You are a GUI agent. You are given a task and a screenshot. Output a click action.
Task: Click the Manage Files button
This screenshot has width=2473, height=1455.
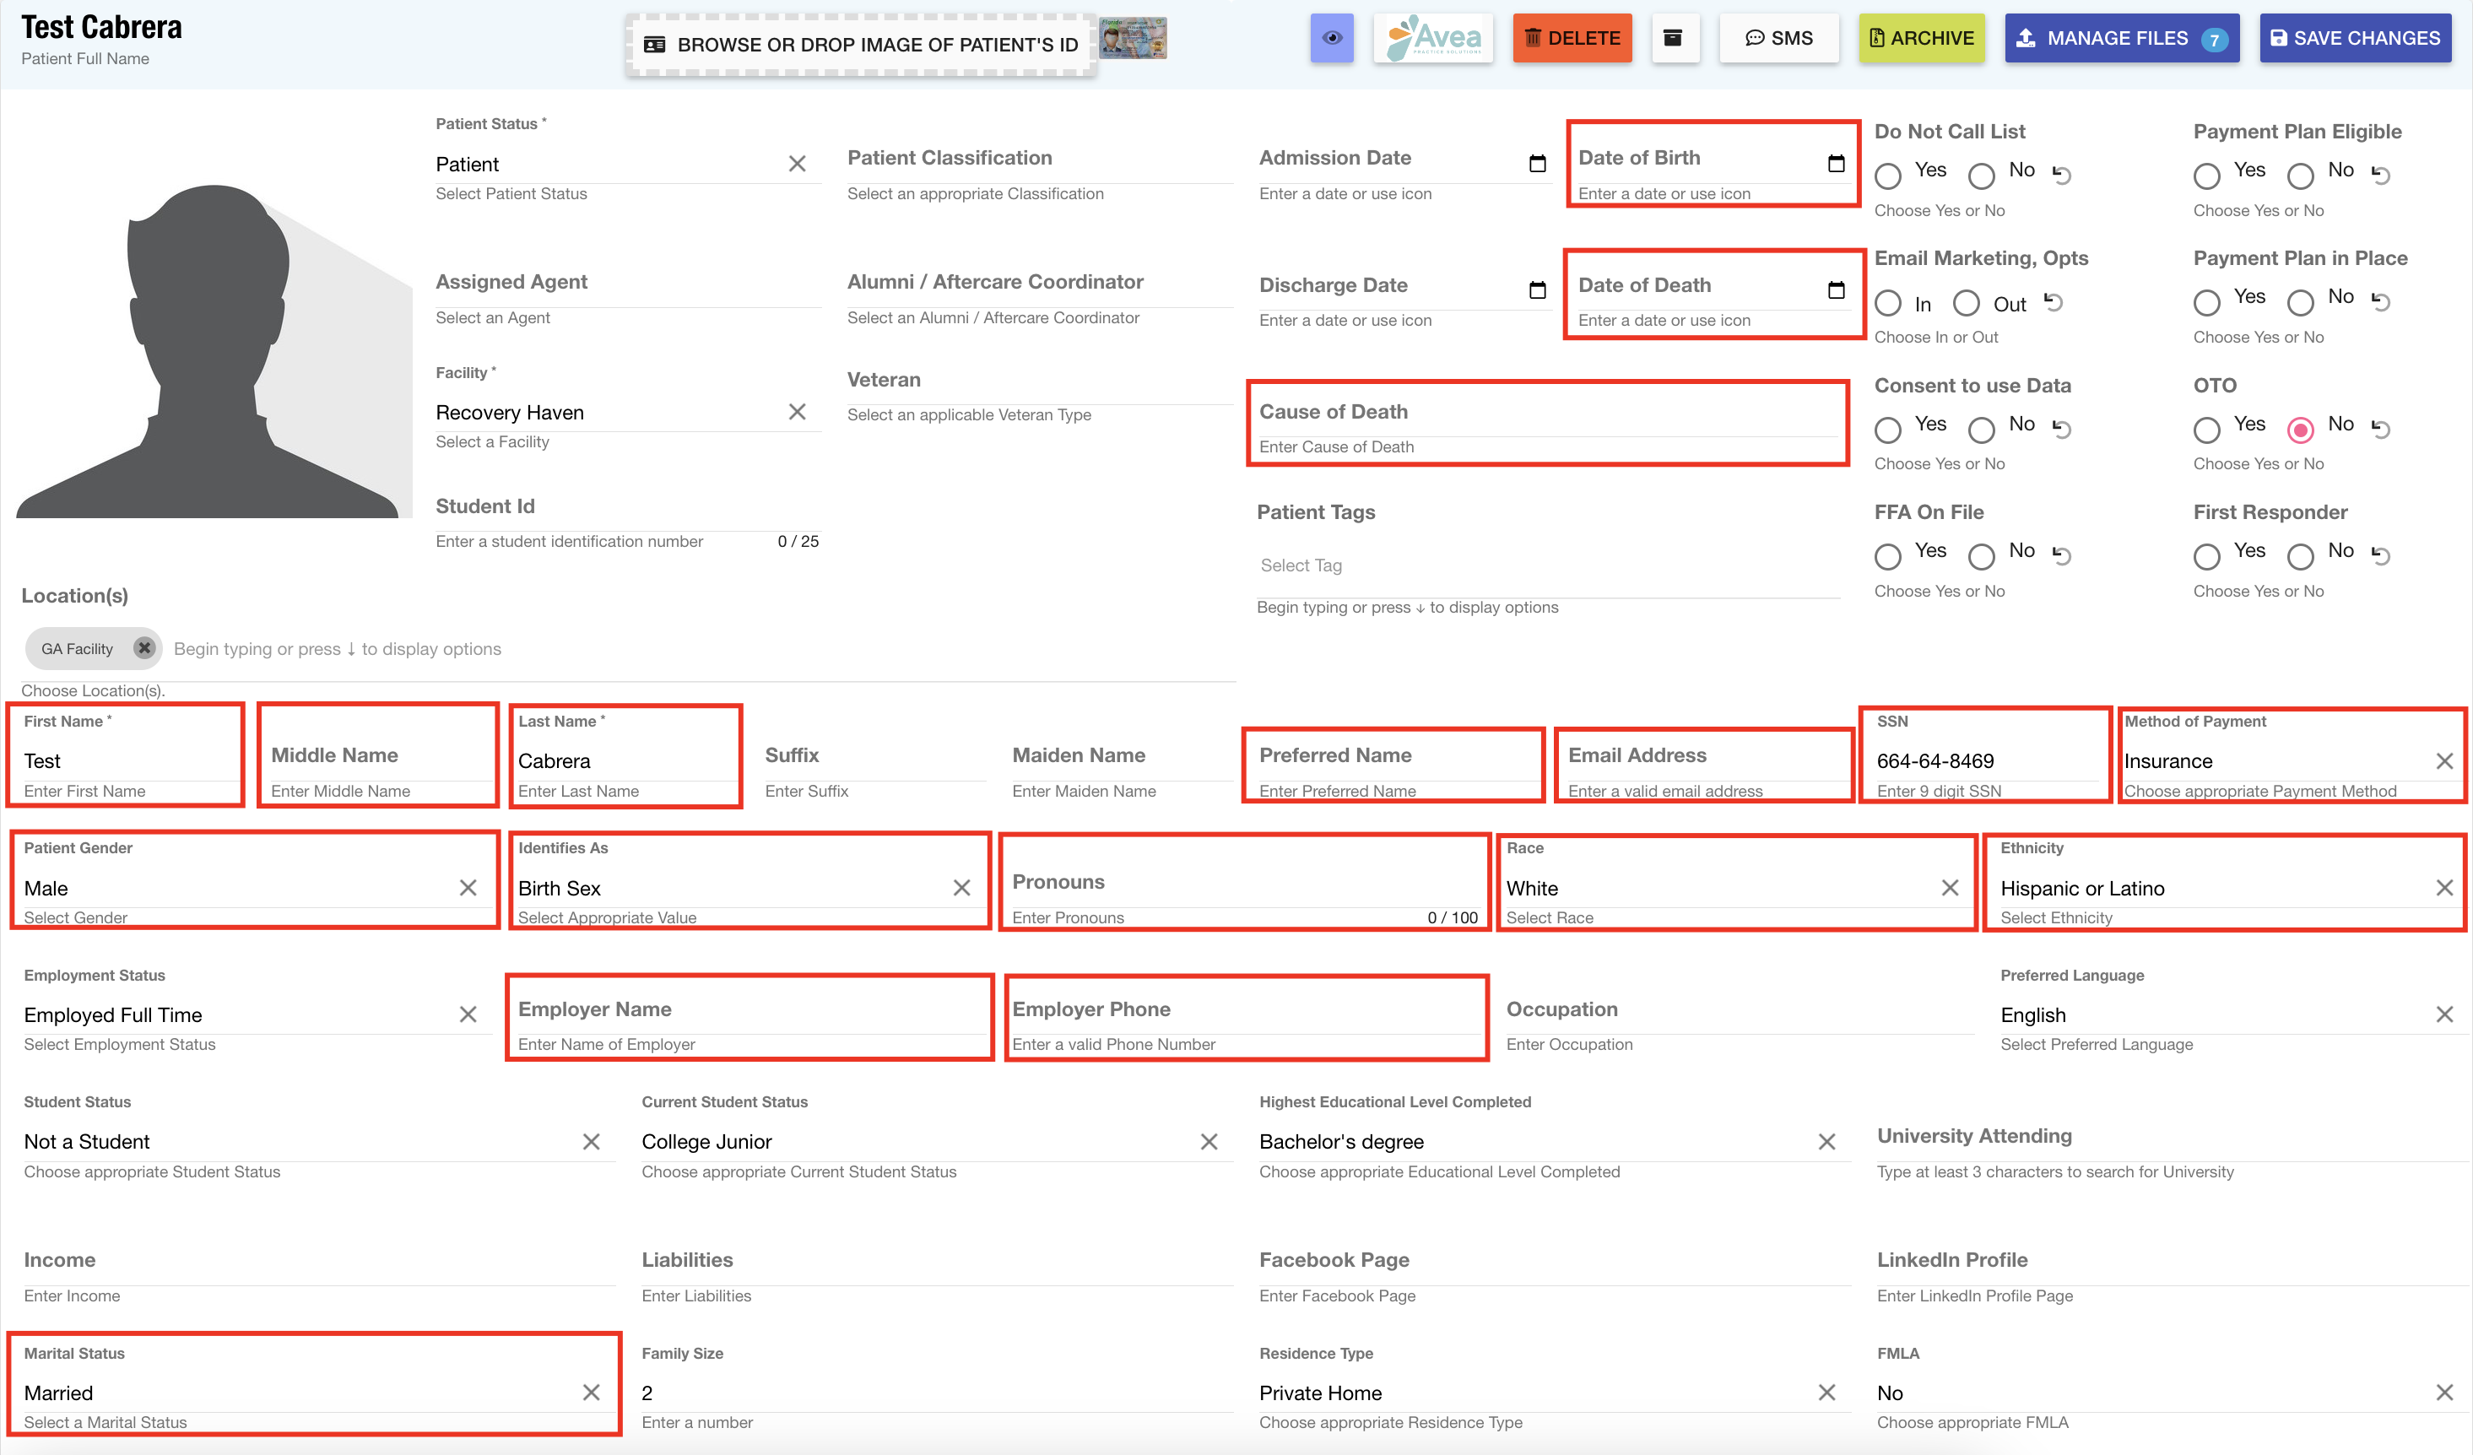(x=2121, y=38)
